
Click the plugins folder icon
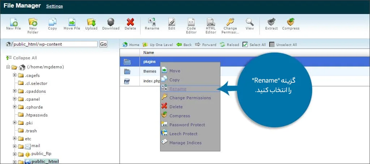[127, 62]
